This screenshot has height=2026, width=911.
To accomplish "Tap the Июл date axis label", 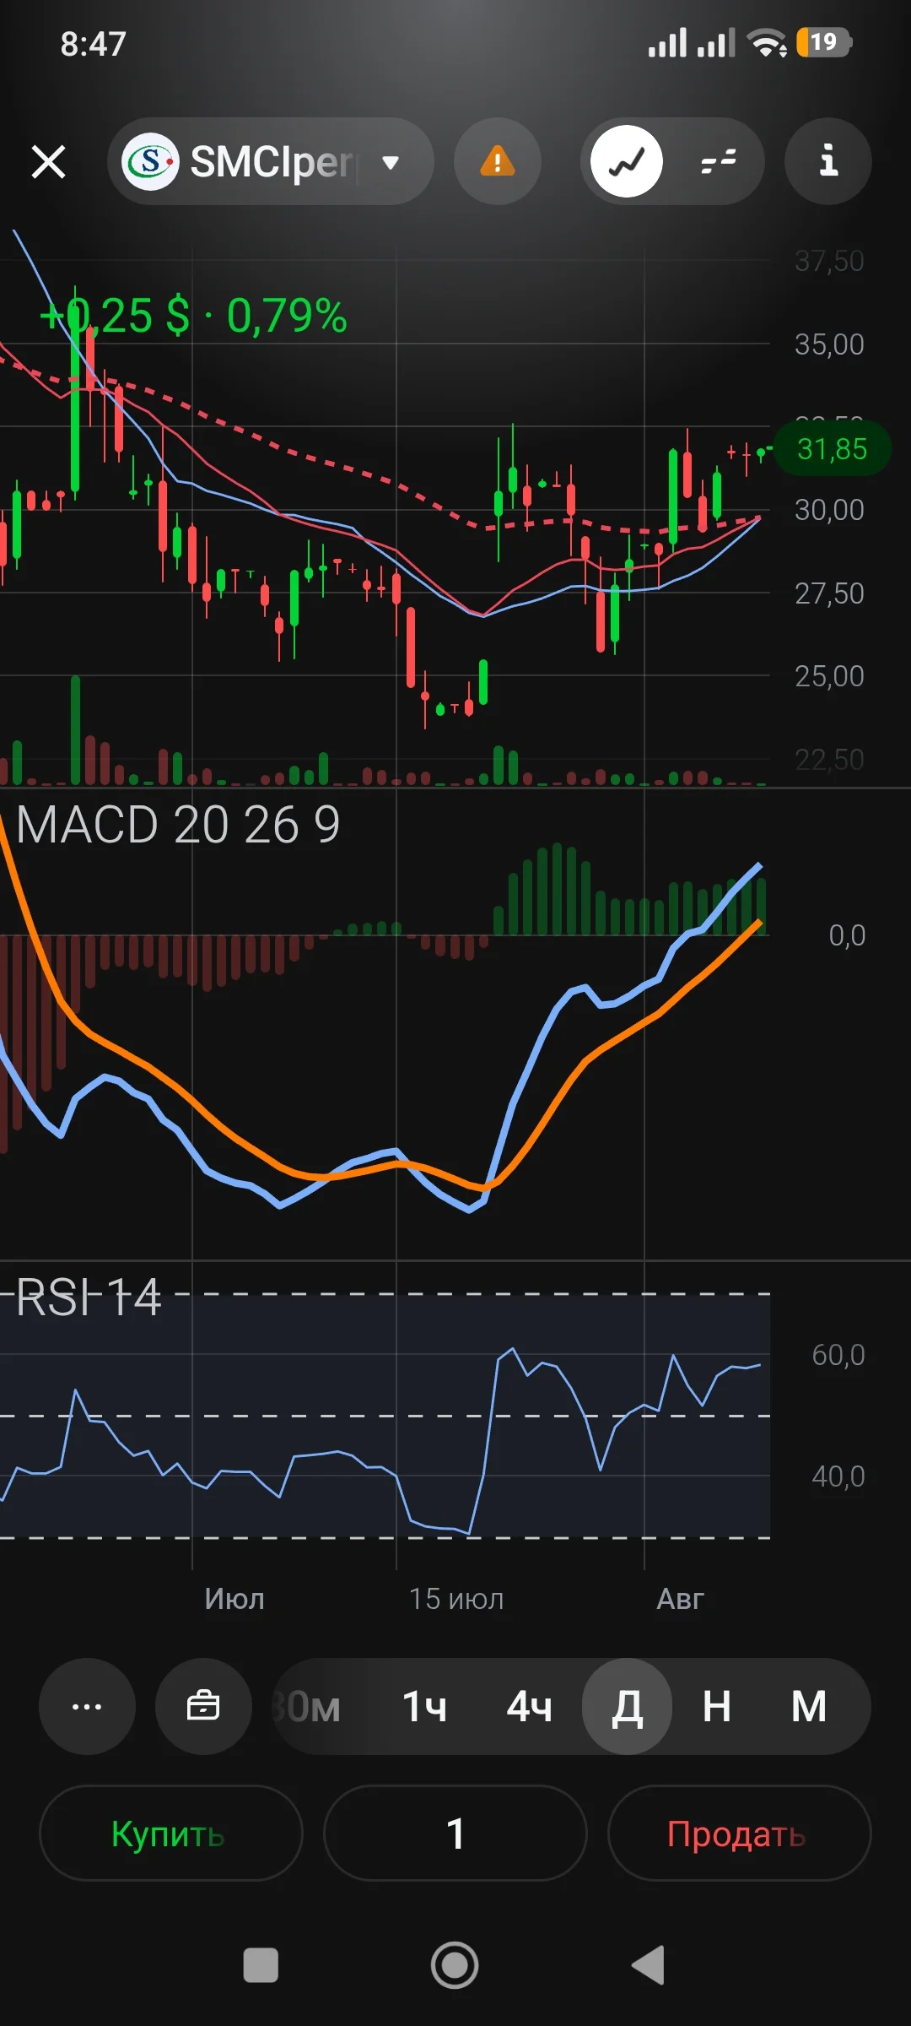I will pos(234,1598).
